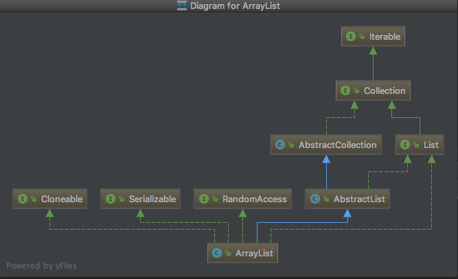Select the Serializable interface node

pyautogui.click(x=140, y=199)
